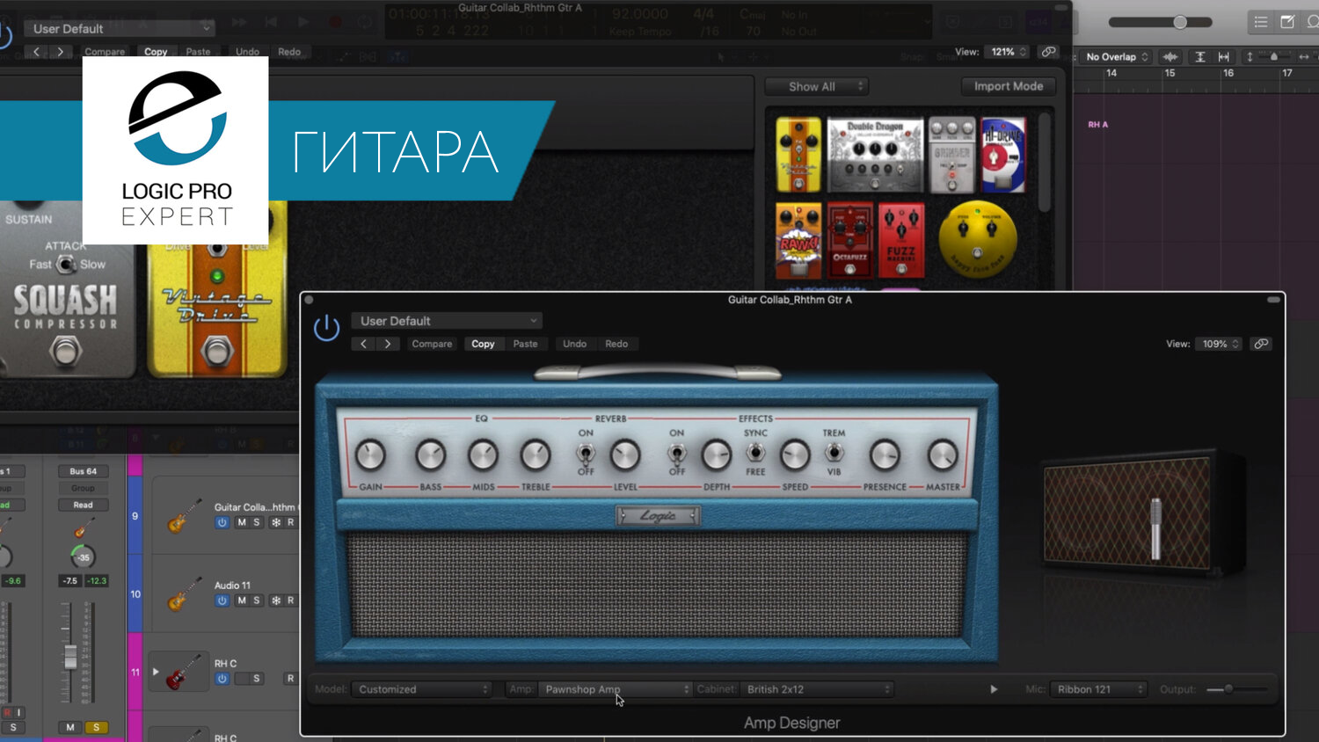1319x742 pixels.
Task: Flip the Sync/Free switch
Action: coord(755,453)
